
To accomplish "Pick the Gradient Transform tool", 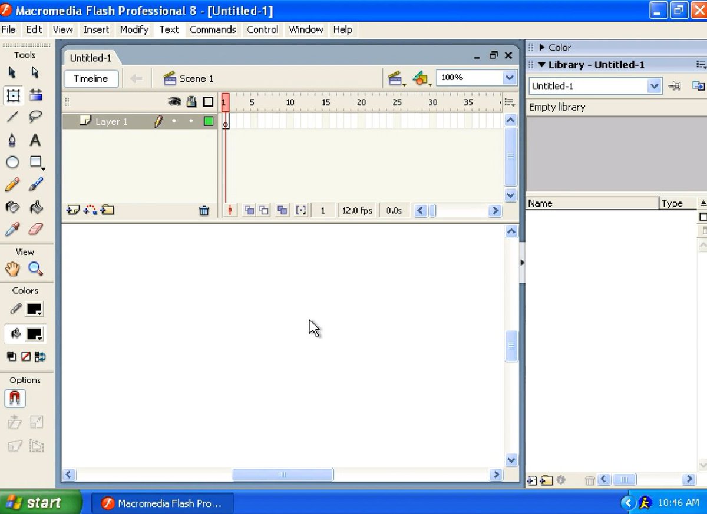I will [x=35, y=95].
